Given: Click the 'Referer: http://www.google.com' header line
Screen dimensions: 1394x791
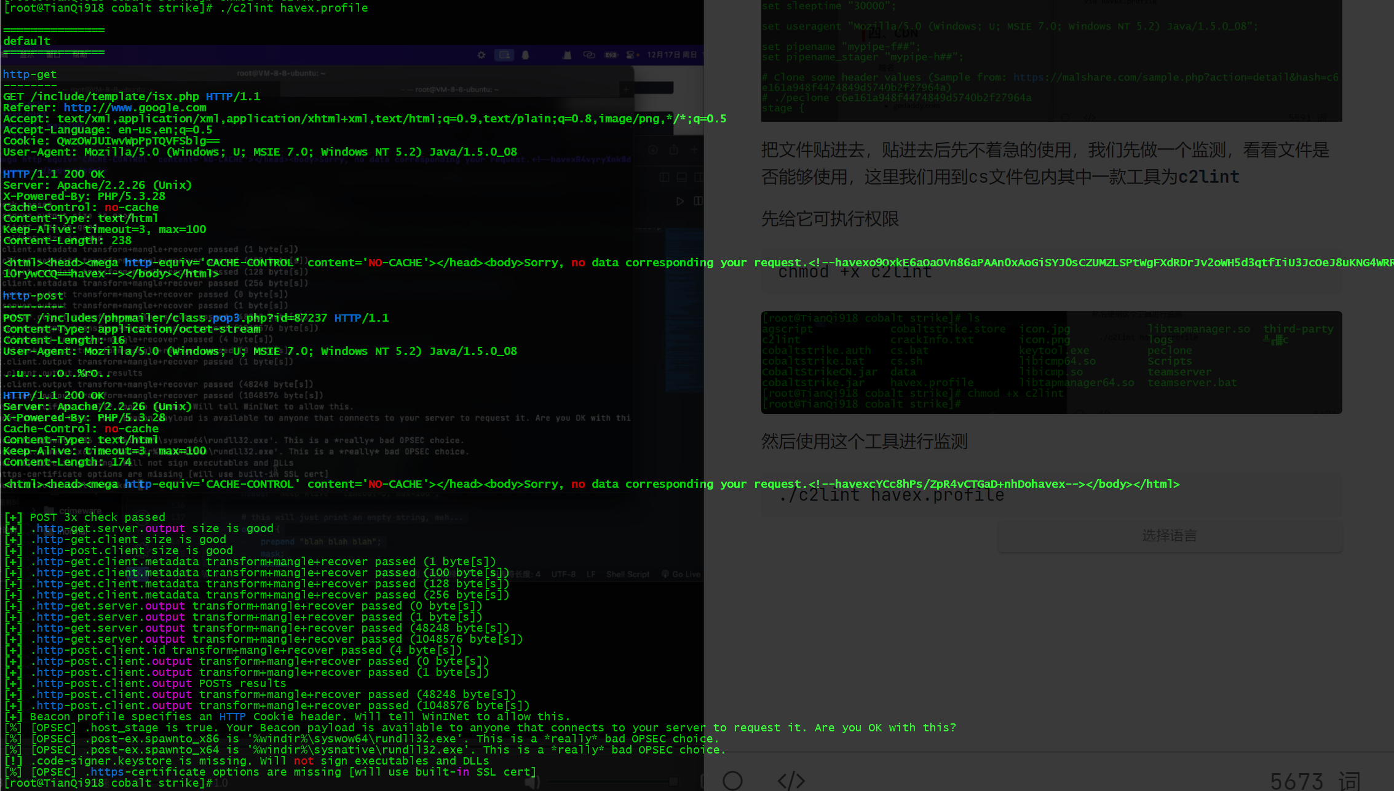Looking at the screenshot, I should pyautogui.click(x=105, y=108).
